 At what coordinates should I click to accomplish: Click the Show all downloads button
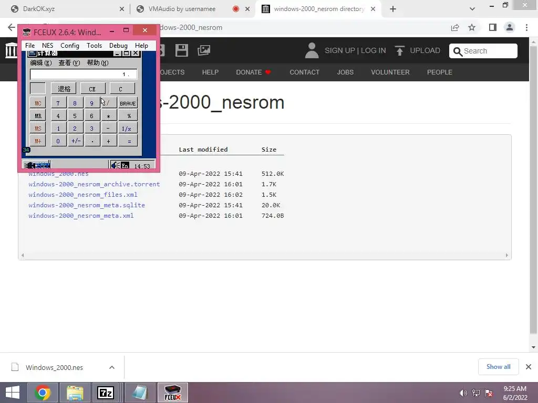click(498, 367)
